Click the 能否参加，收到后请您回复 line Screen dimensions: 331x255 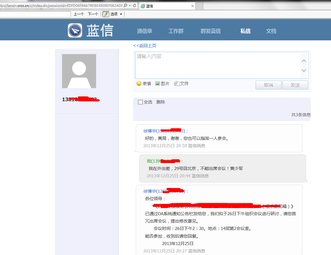pyautogui.click(x=172, y=236)
